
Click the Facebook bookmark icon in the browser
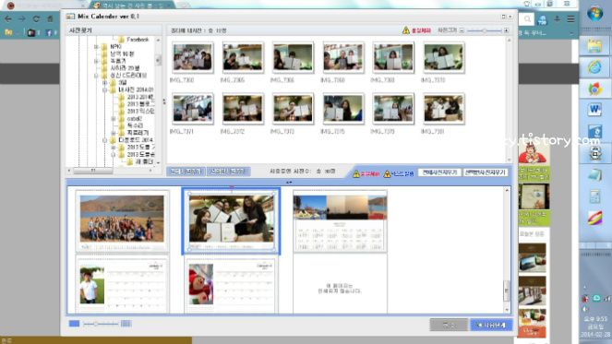click(49, 33)
